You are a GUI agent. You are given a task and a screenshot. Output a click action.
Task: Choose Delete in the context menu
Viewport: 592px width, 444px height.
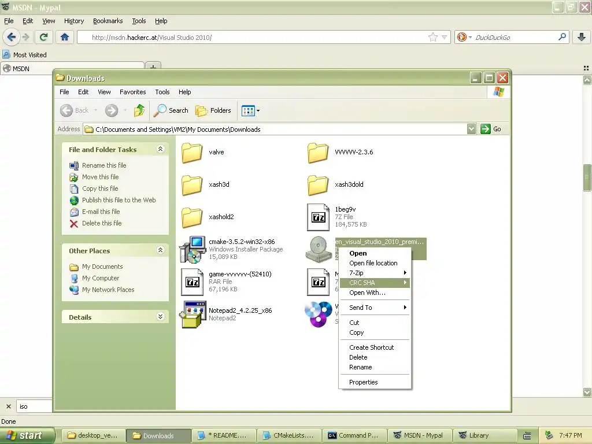click(x=375, y=357)
